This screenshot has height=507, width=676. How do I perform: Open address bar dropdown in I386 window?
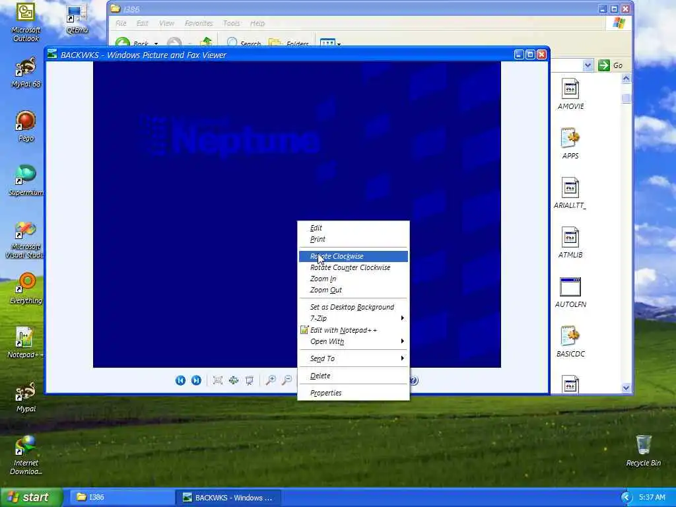pyautogui.click(x=588, y=65)
